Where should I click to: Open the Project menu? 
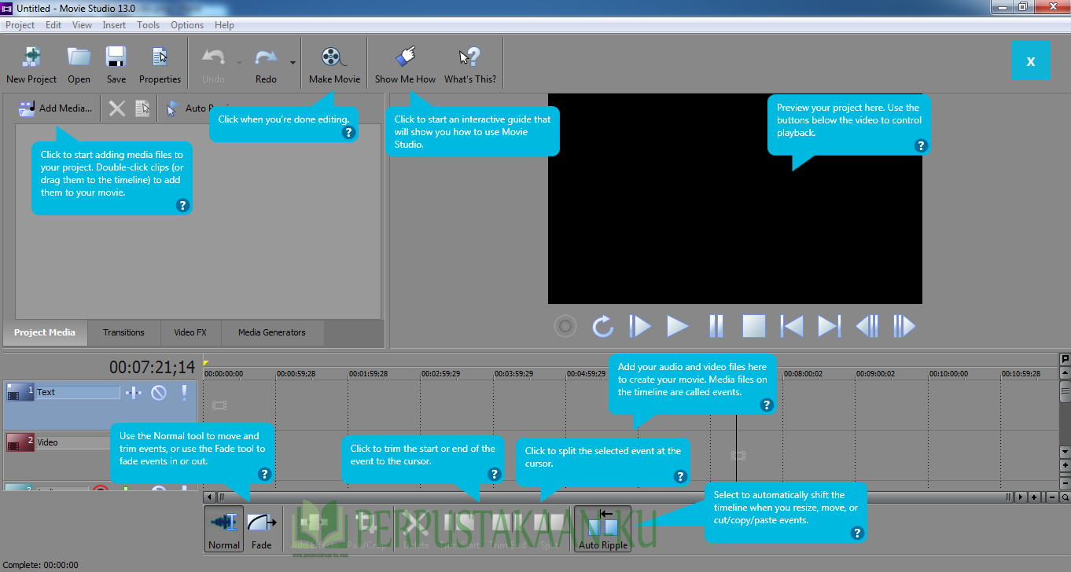click(20, 25)
